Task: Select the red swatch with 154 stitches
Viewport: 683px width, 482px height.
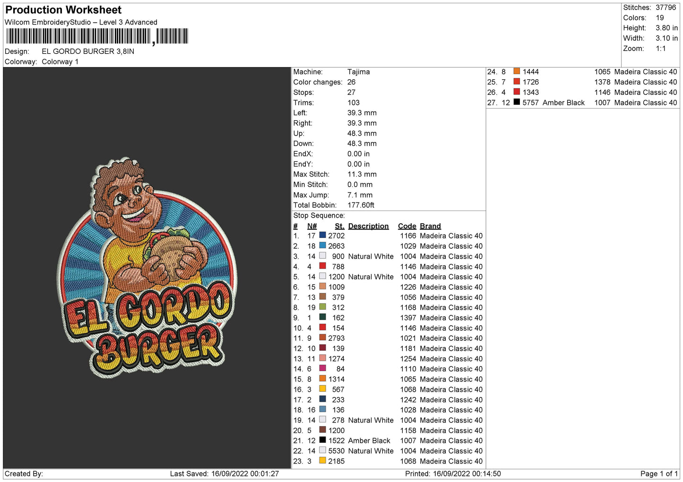Action: [x=322, y=327]
